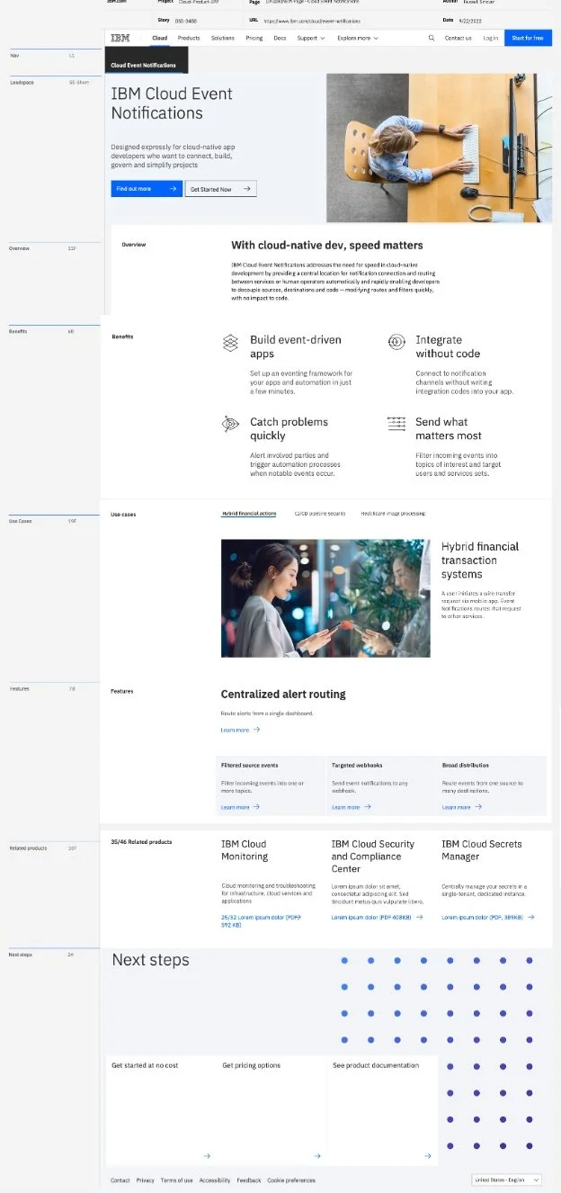Open the Accessibility footer link

tap(215, 1180)
